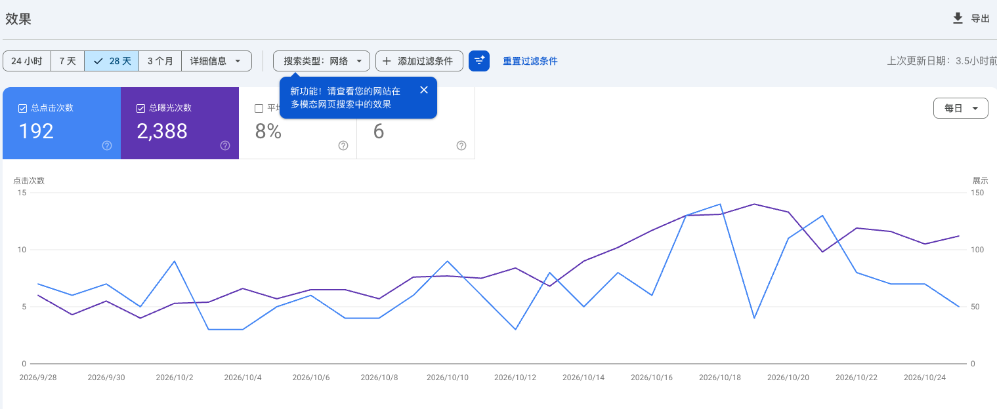
Task: Select the 3 个月 time range
Action: click(x=160, y=61)
